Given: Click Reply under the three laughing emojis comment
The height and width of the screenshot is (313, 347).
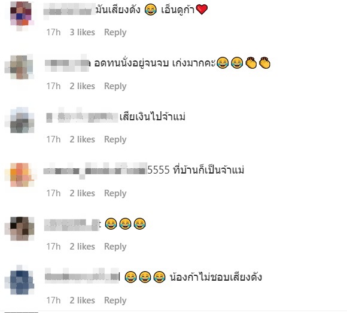Looking at the screenshot, I should tap(115, 247).
